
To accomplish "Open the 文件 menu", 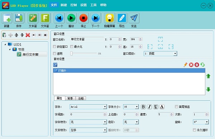I will pyautogui.click(x=54, y=5).
